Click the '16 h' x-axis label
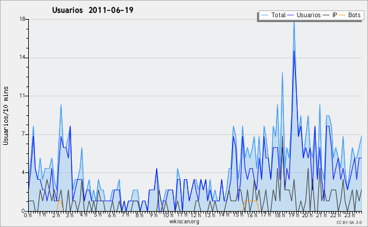The height and width of the screenshot is (227, 368). (x=252, y=215)
